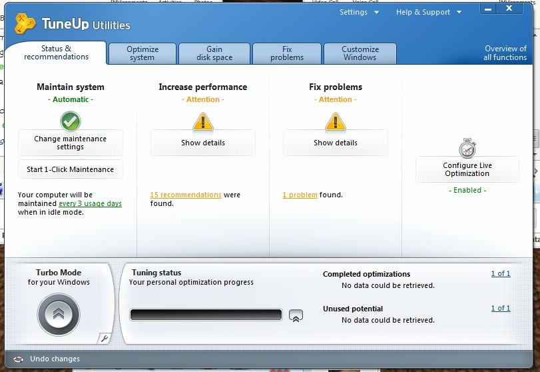Click the warning icon under Increase performance
The height and width of the screenshot is (372, 540).
click(x=203, y=122)
